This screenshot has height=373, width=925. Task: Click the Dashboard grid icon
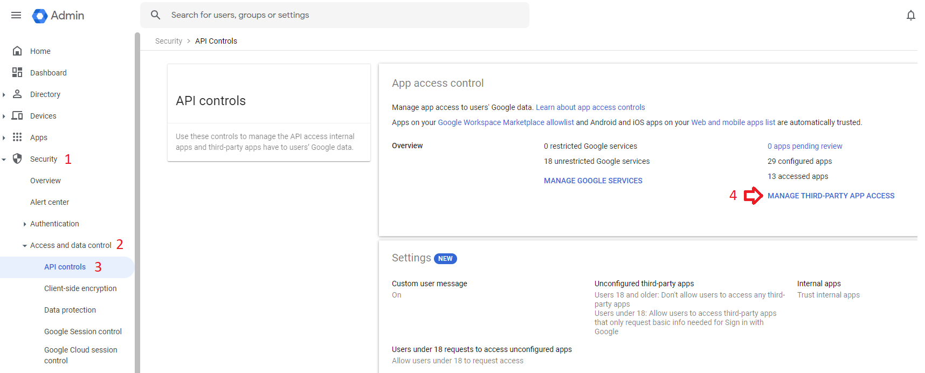tap(17, 72)
